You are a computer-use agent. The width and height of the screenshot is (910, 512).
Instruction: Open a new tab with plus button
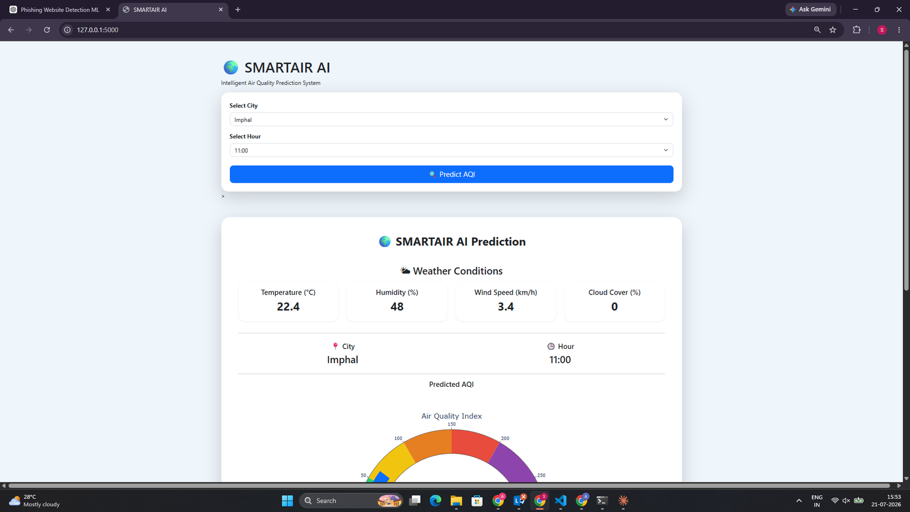[238, 10]
